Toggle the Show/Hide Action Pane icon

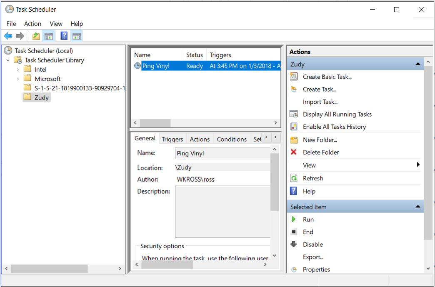point(76,36)
